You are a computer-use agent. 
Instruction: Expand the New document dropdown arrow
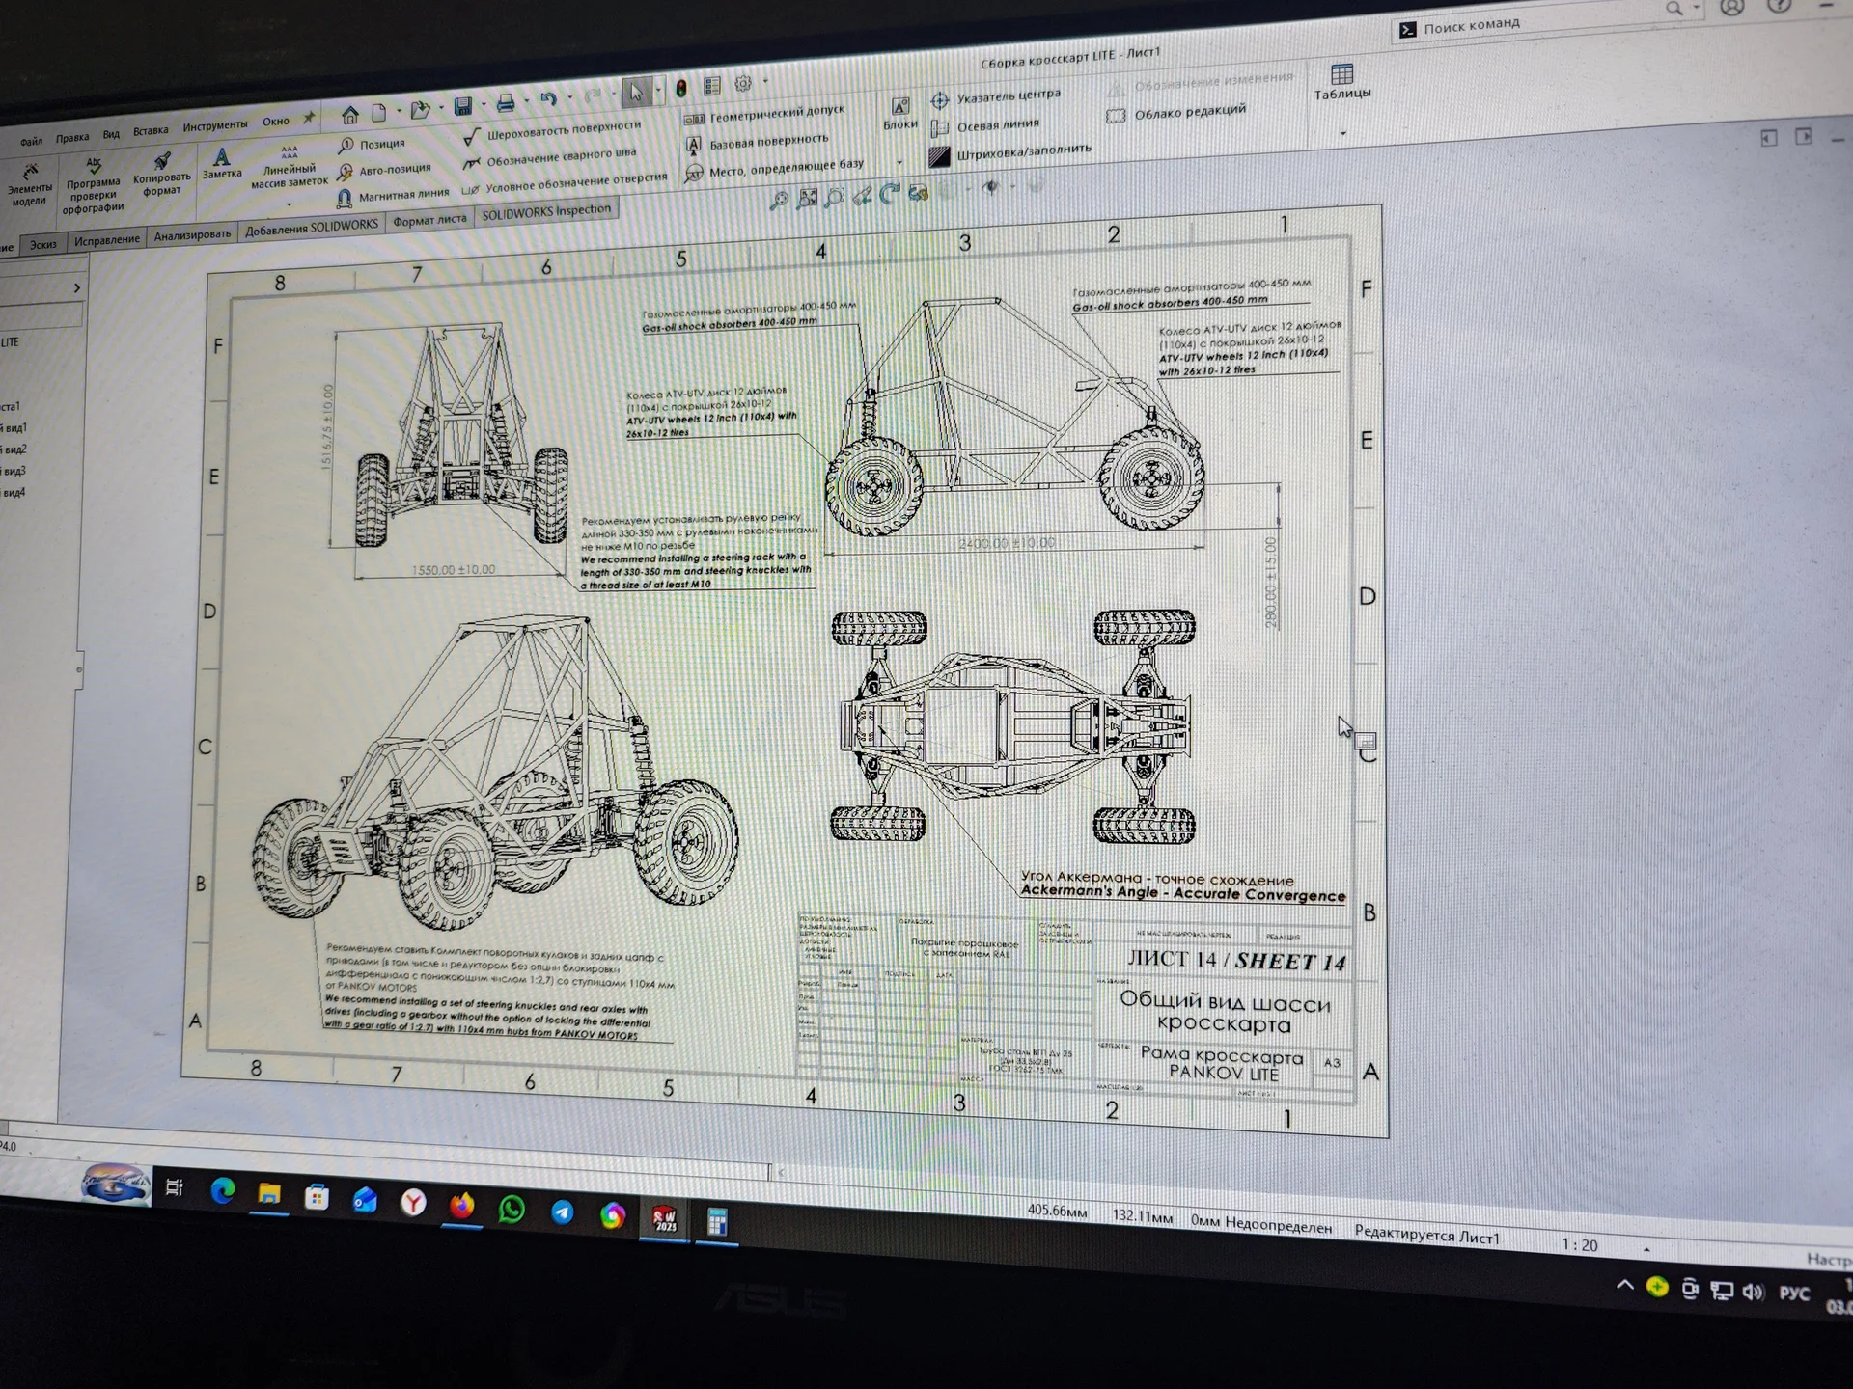[x=398, y=111]
